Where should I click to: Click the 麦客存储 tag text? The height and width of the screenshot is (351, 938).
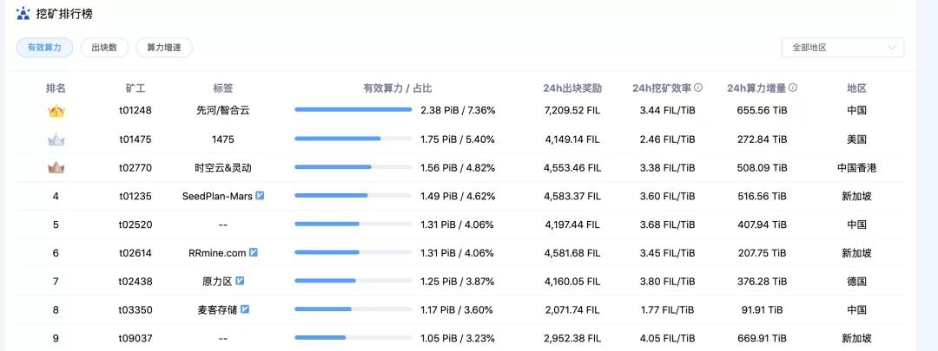(217, 309)
